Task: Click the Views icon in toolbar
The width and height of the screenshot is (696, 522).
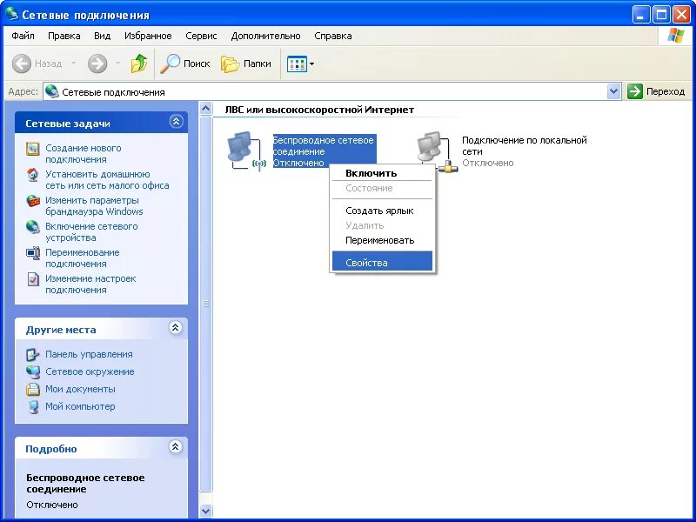Action: pyautogui.click(x=297, y=64)
